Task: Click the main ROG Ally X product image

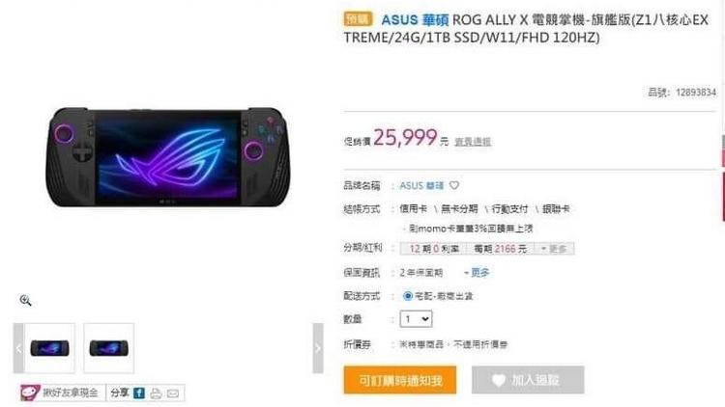Action: pos(167,157)
